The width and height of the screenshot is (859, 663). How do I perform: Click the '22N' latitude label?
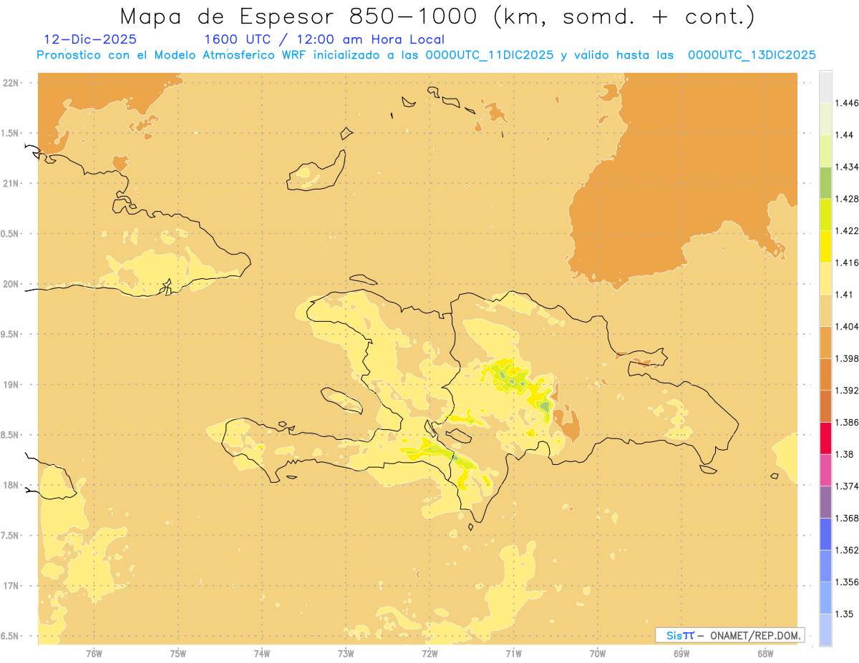(11, 83)
